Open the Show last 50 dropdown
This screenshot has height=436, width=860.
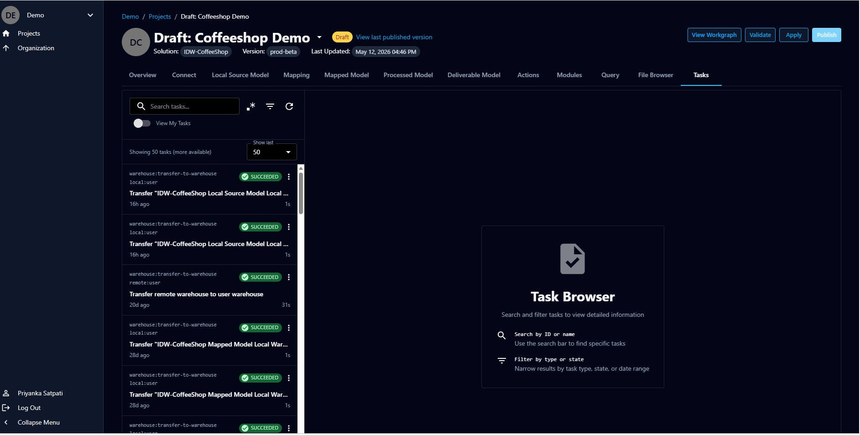tap(272, 152)
